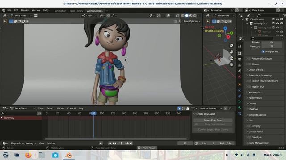Viewport: 286px width, 160px height.
Task: Collapse the Summary channel row
Action: coord(2,118)
